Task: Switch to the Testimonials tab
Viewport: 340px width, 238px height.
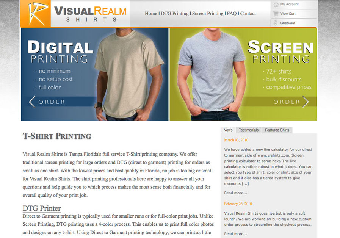Action: [249, 130]
